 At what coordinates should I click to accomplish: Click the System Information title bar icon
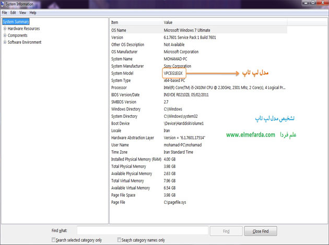click(3, 4)
